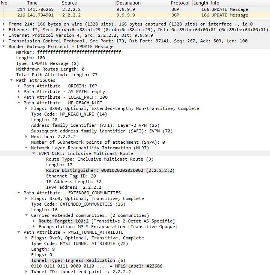The image size is (270, 275).
Task: Sort by the Destination column header
Action: (x=142, y=3)
